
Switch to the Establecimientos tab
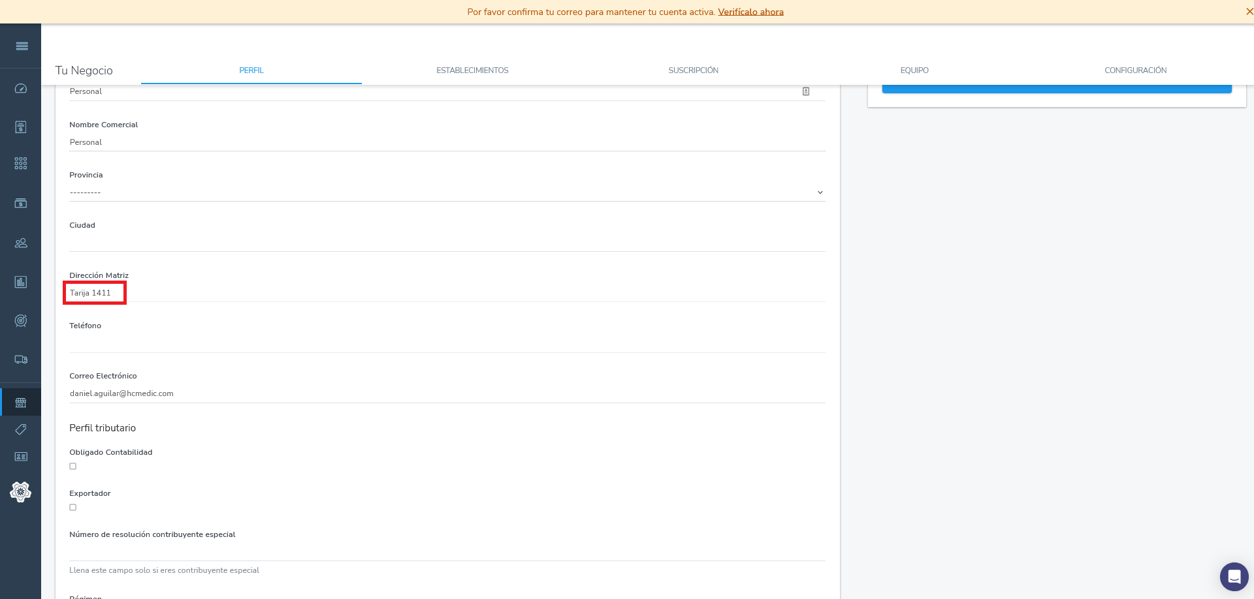(x=472, y=70)
